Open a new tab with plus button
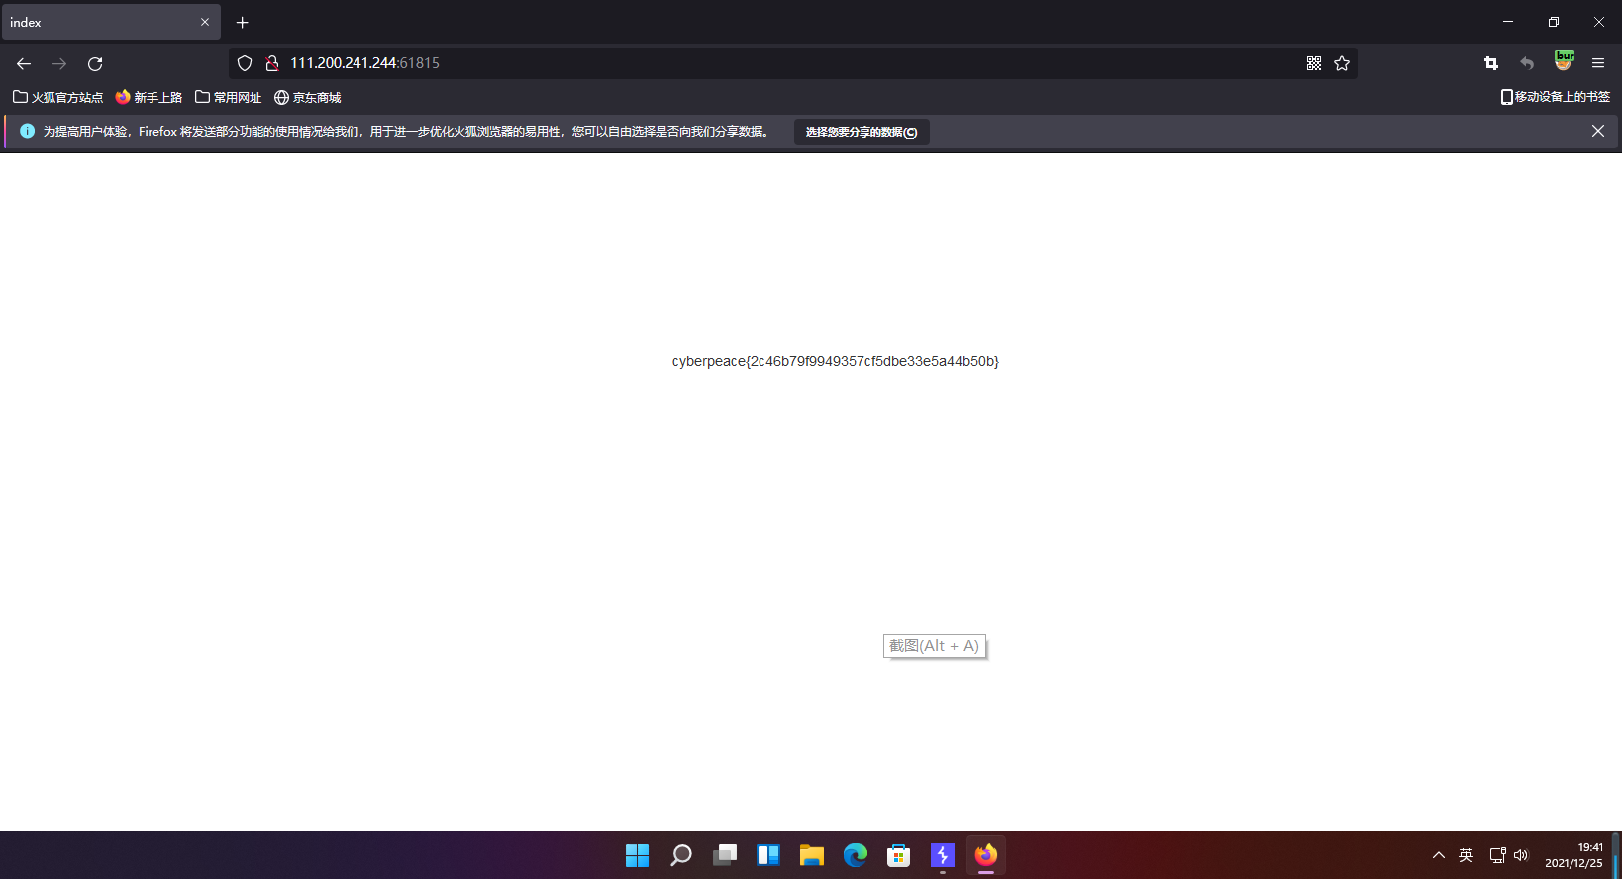 point(243,22)
